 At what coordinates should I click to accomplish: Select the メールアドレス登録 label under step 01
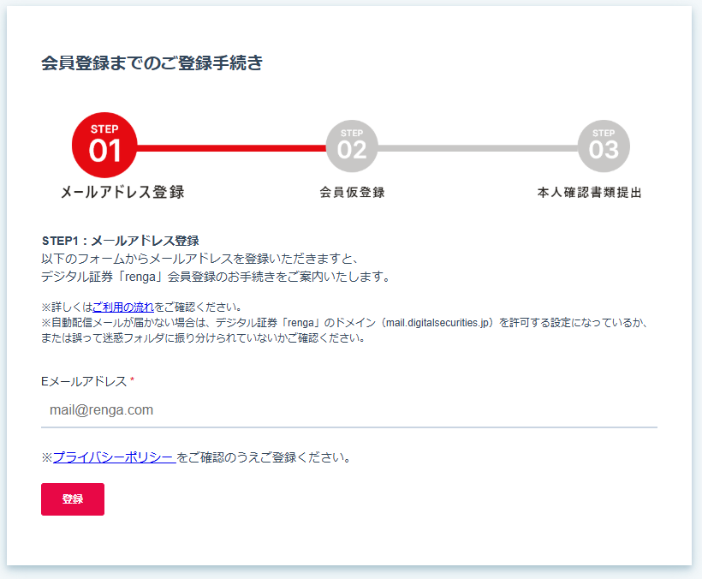122,193
